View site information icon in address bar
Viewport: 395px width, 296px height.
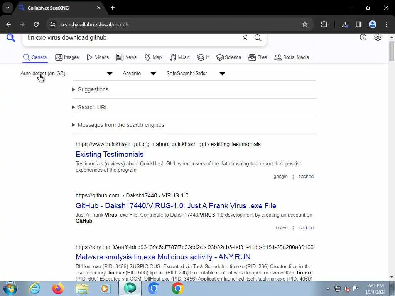click(x=52, y=24)
